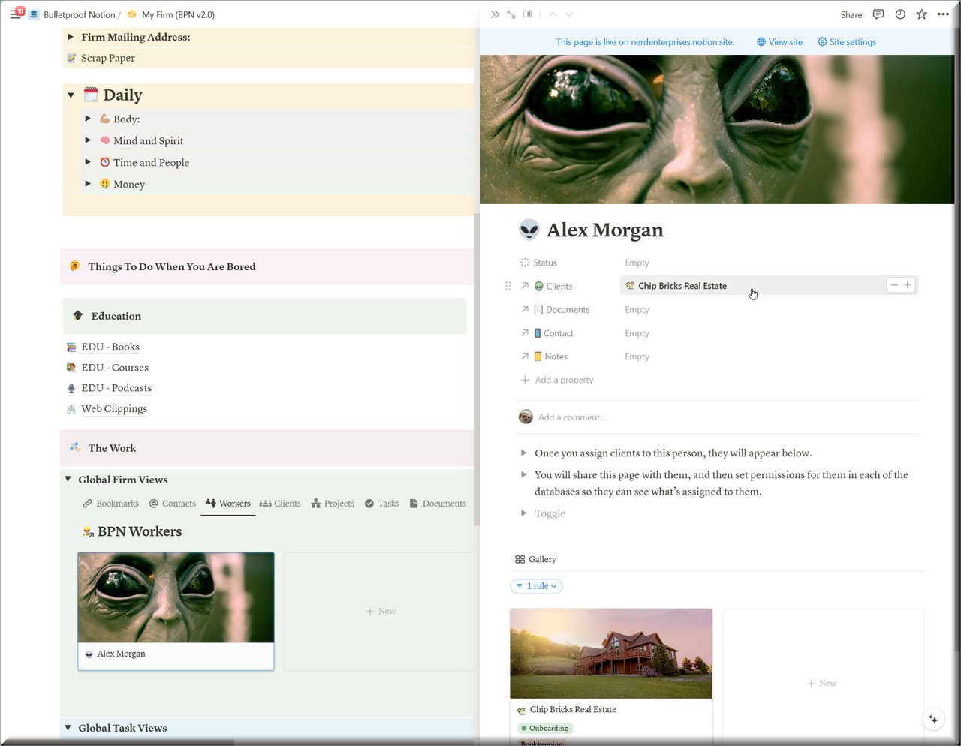Go to previous record with up arrow
The image size is (961, 746).
pos(553,14)
